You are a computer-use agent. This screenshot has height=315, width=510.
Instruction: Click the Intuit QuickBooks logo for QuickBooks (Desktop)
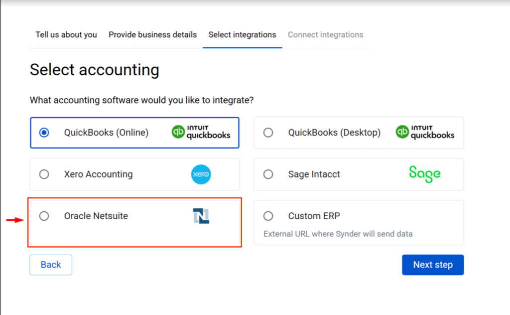point(425,132)
